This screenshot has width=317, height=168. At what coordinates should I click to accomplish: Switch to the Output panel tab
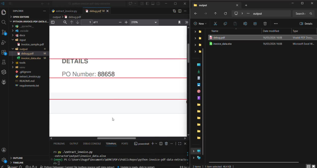tap(74, 144)
